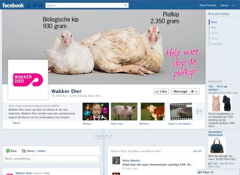Click Wakker Dier name on shared link post
This screenshot has width=240, height=175.
pyautogui.click(x=24, y=173)
